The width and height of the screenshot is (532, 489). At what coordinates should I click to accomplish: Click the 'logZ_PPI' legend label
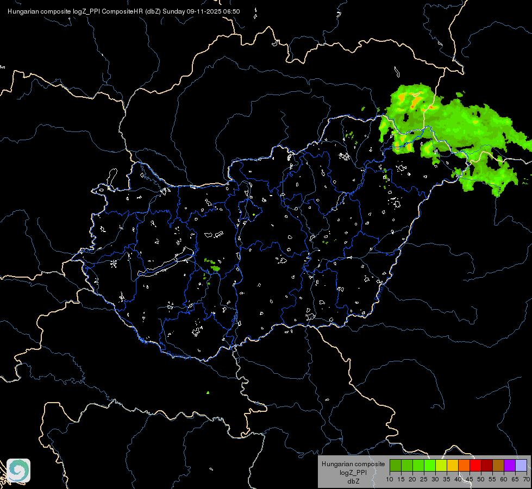coord(353,473)
